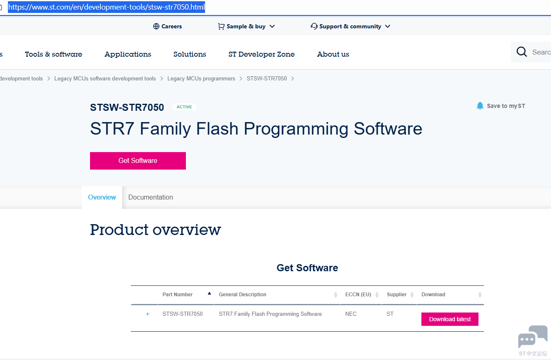Click the Download latest button

coord(450,319)
